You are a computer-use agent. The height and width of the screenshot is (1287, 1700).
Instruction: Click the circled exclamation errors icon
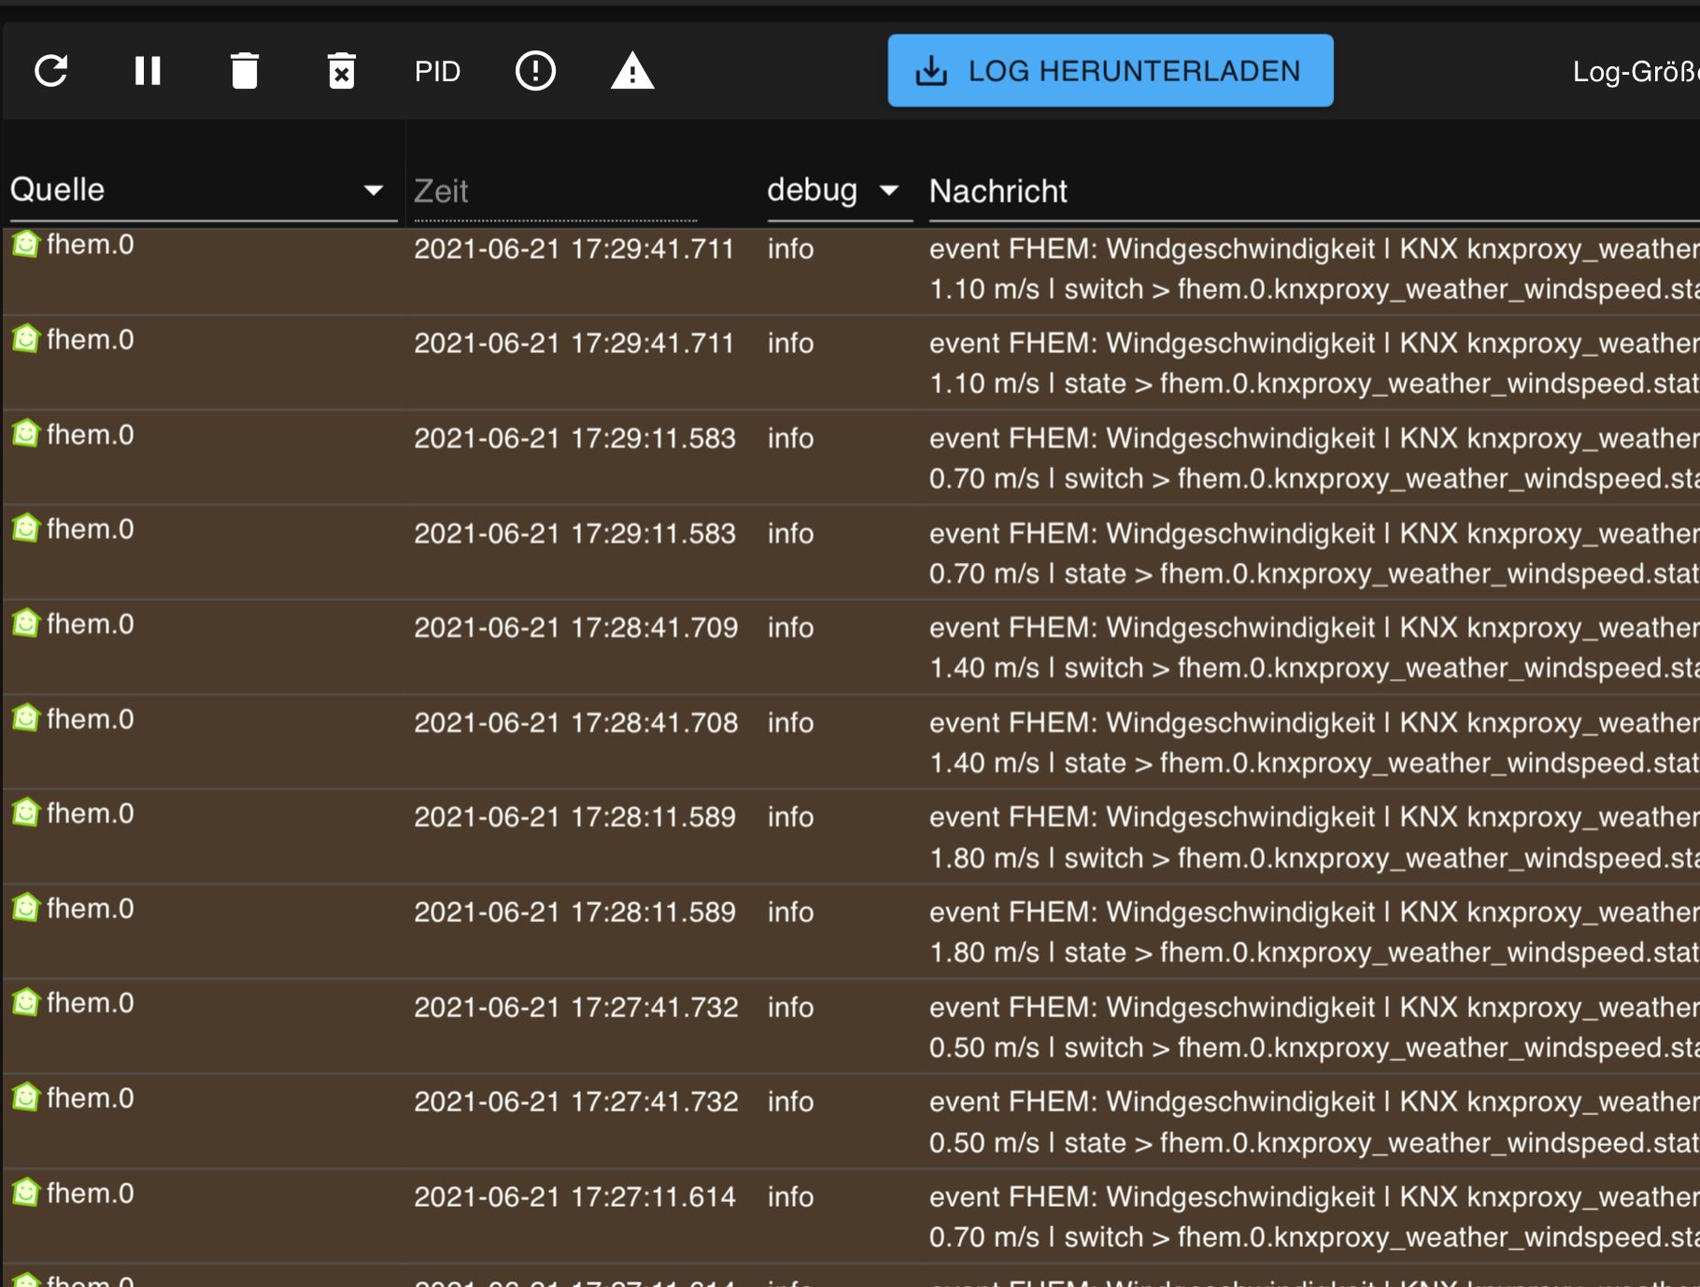tap(535, 71)
